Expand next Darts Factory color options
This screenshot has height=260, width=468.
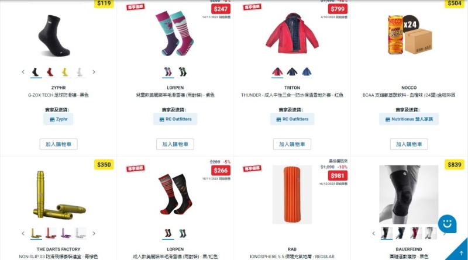(x=94, y=234)
